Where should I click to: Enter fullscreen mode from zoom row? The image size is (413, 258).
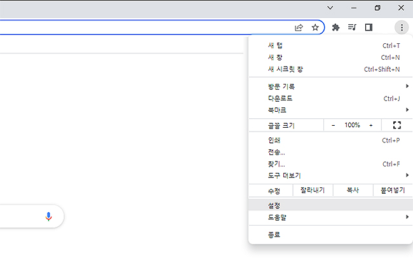pos(397,125)
